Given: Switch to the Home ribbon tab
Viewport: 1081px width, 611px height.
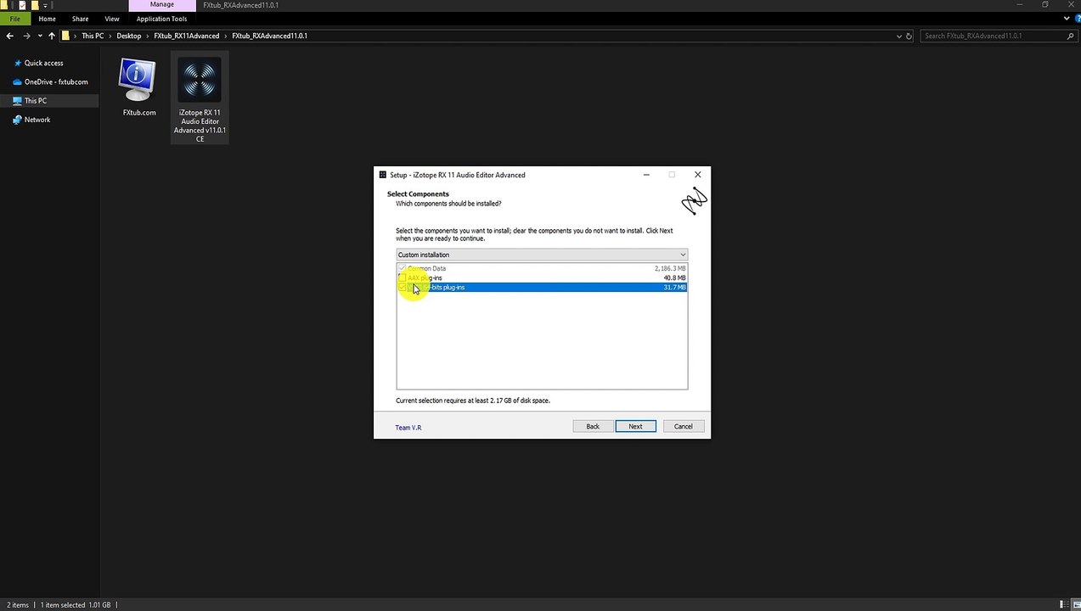Looking at the screenshot, I should point(48,19).
